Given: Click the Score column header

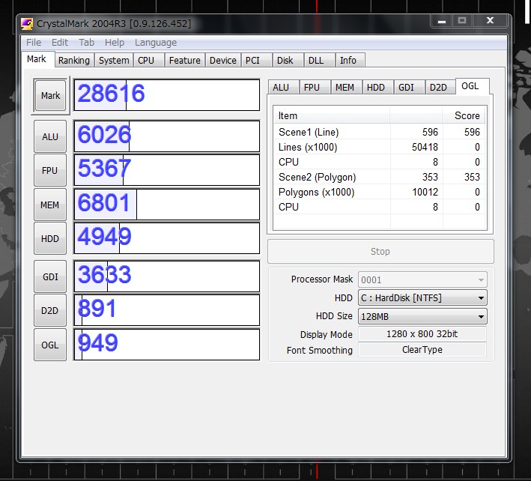Looking at the screenshot, I should point(464,116).
